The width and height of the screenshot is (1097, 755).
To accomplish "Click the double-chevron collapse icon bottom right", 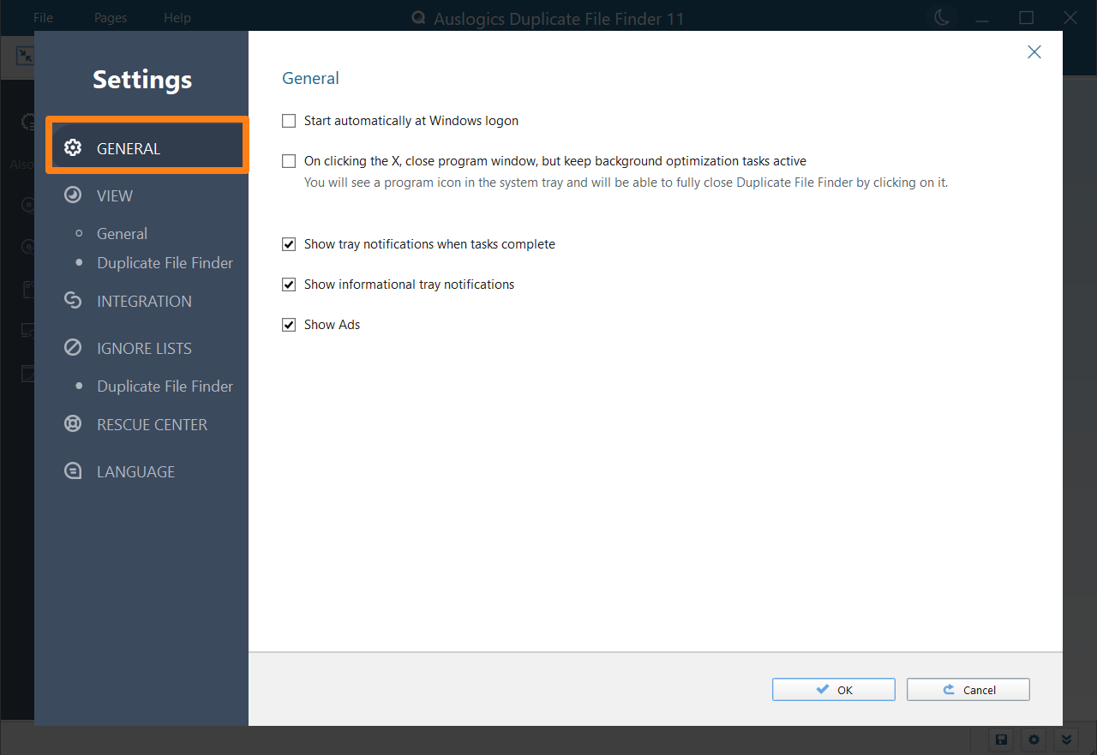I will [x=1066, y=740].
